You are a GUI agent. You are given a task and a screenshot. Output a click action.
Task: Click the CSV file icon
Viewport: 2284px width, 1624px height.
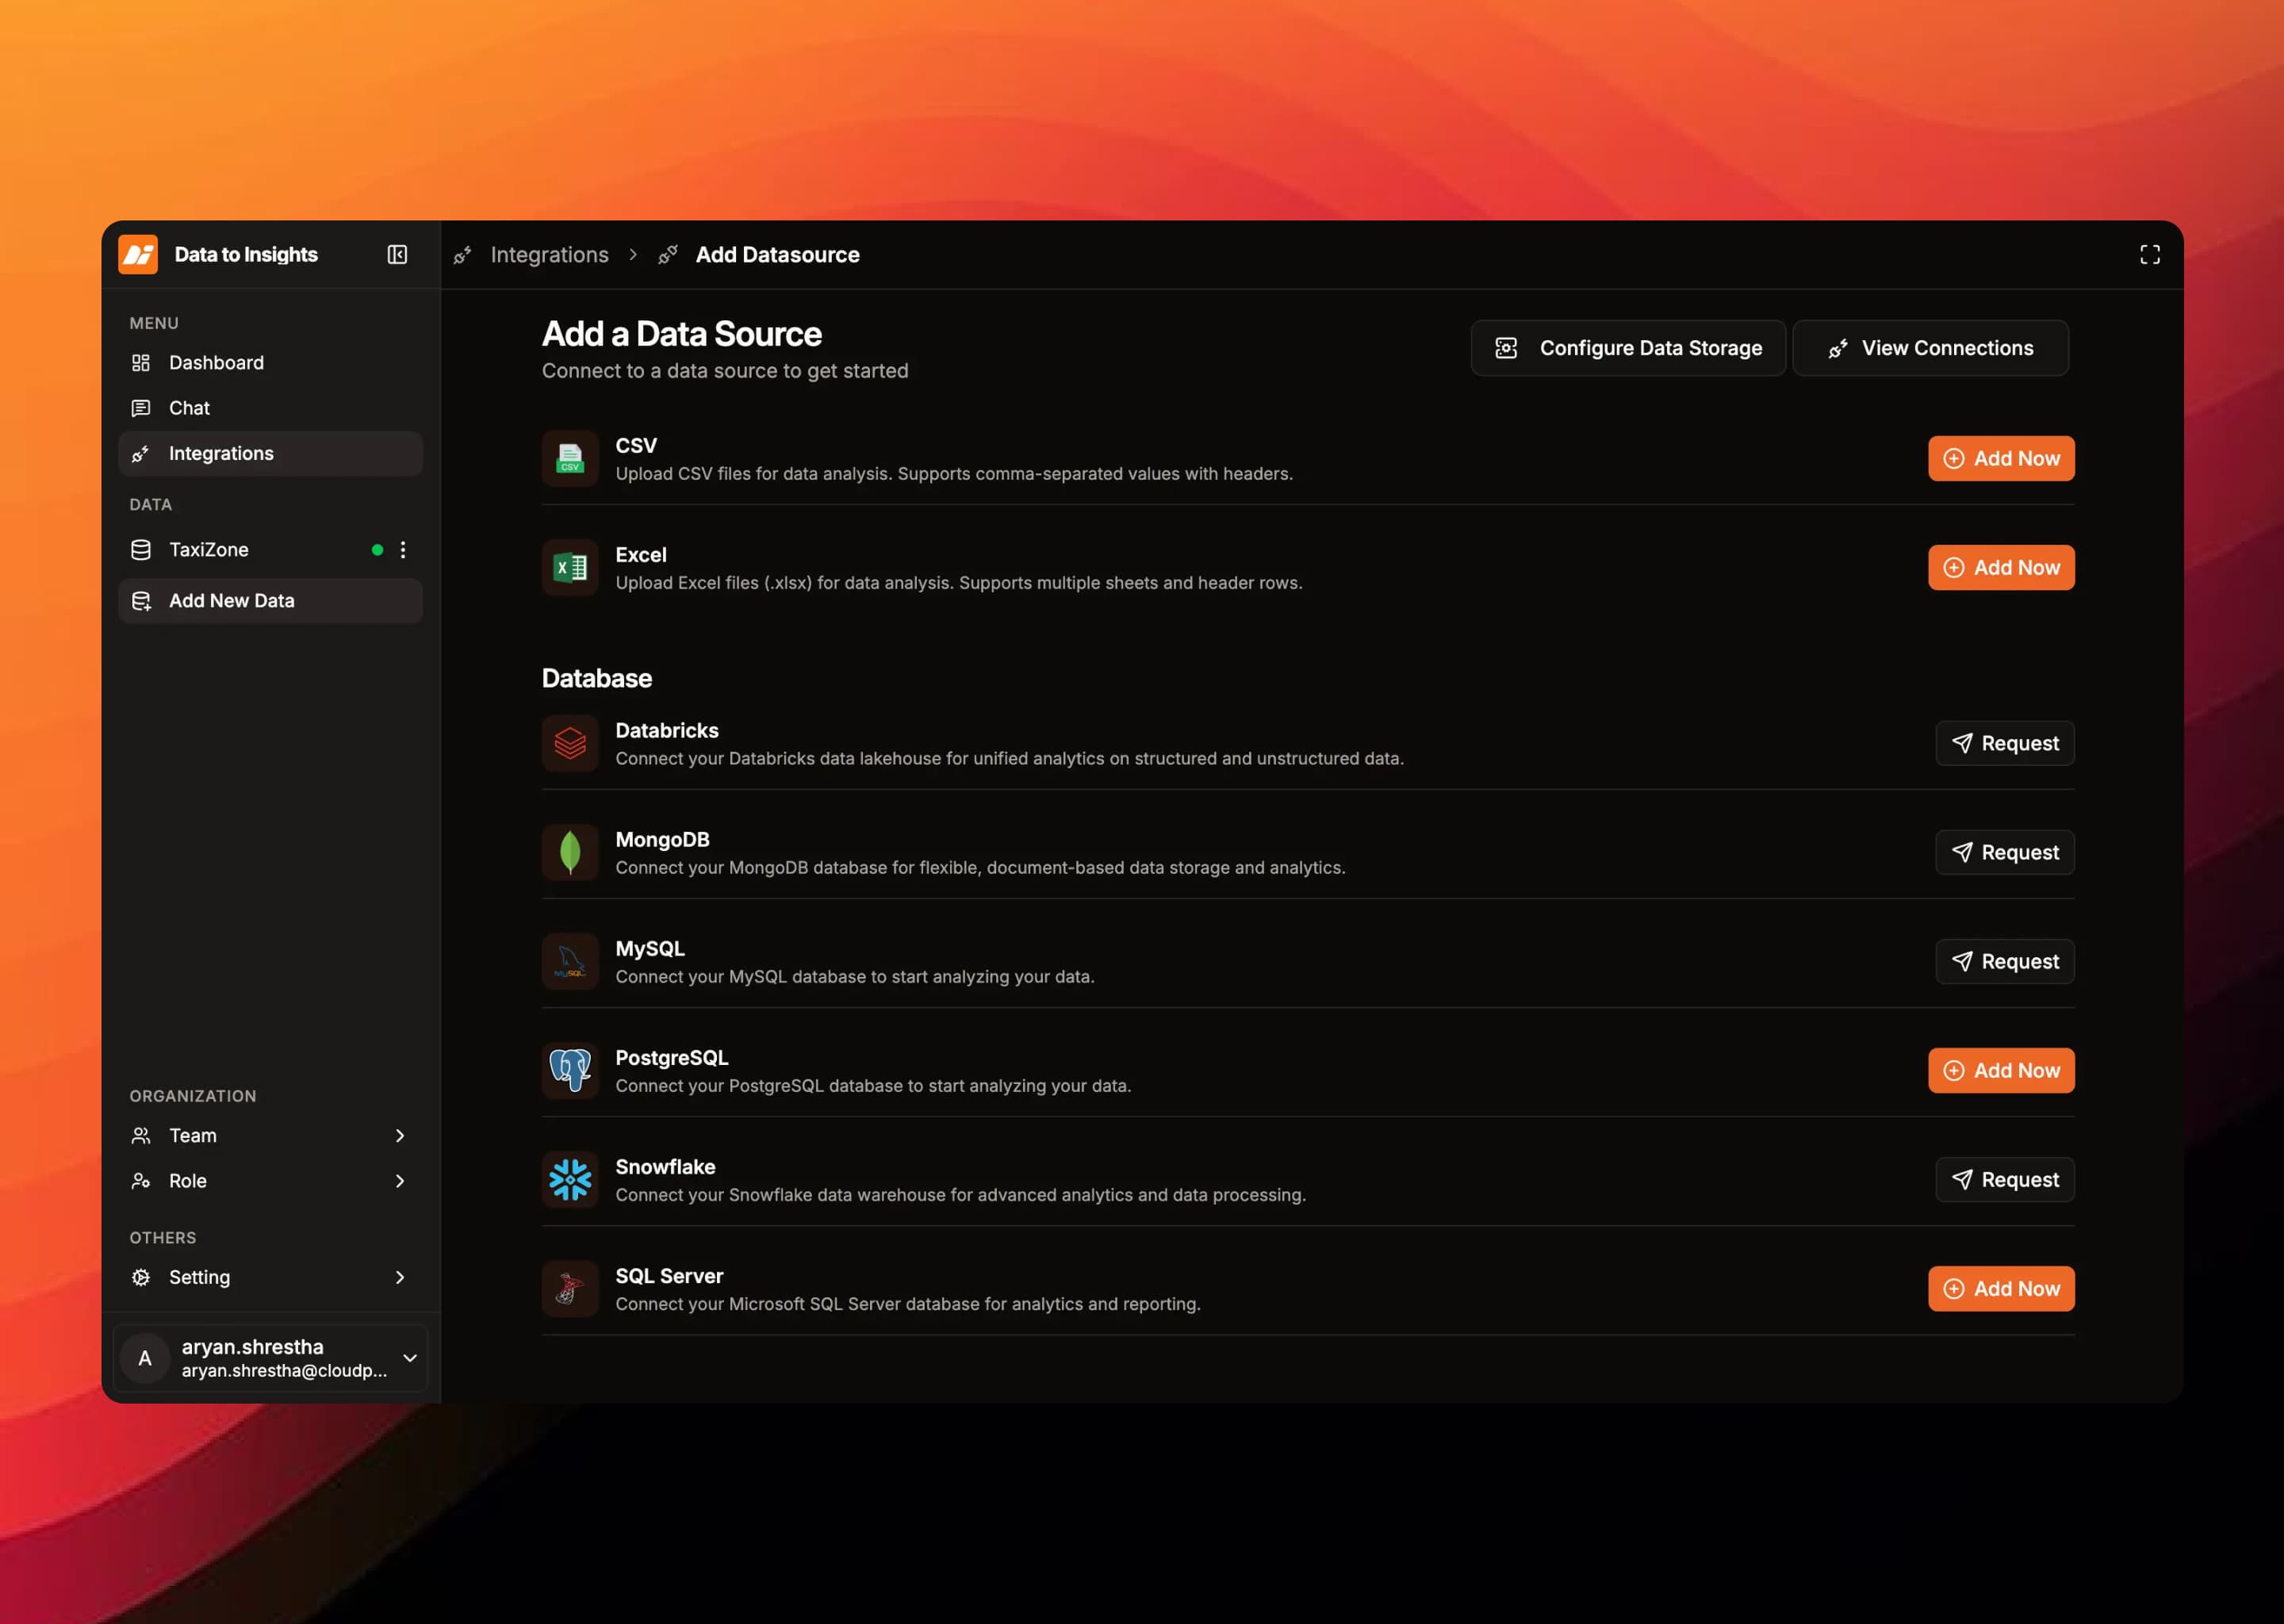(x=570, y=458)
